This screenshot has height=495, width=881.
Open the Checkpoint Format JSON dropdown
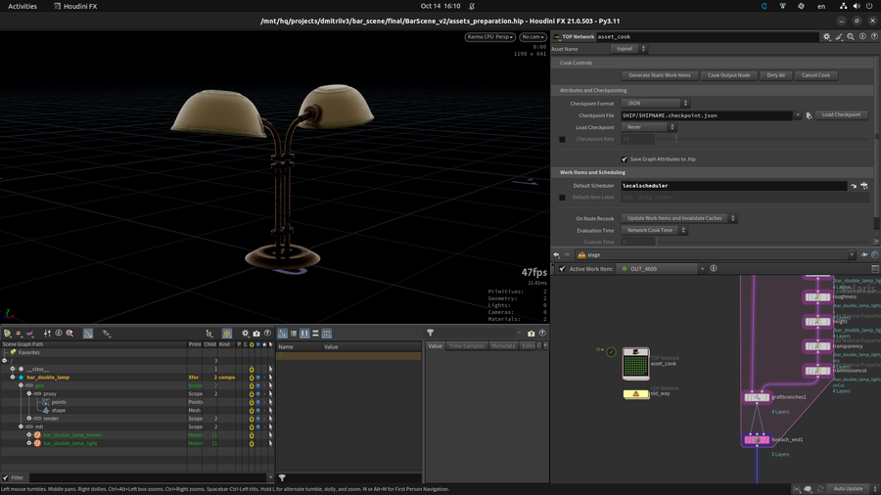656,104
